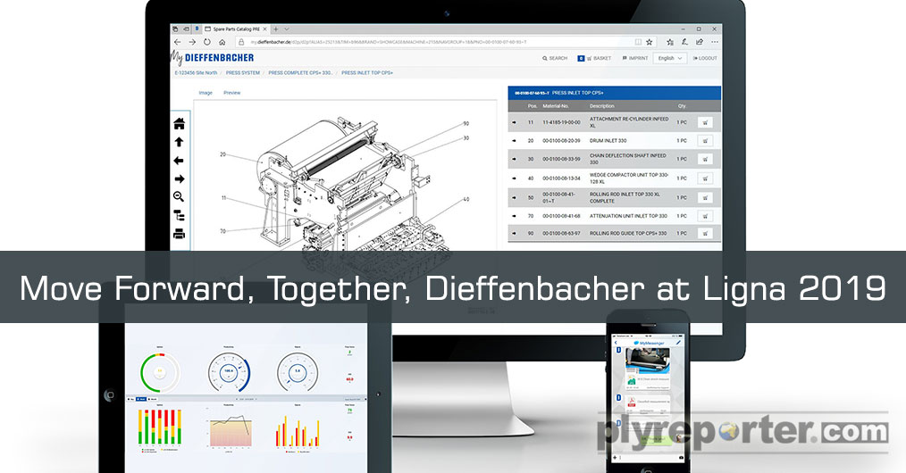The height and width of the screenshot is (473, 906).
Task: Open the IMPRINT link
Action: click(x=635, y=58)
